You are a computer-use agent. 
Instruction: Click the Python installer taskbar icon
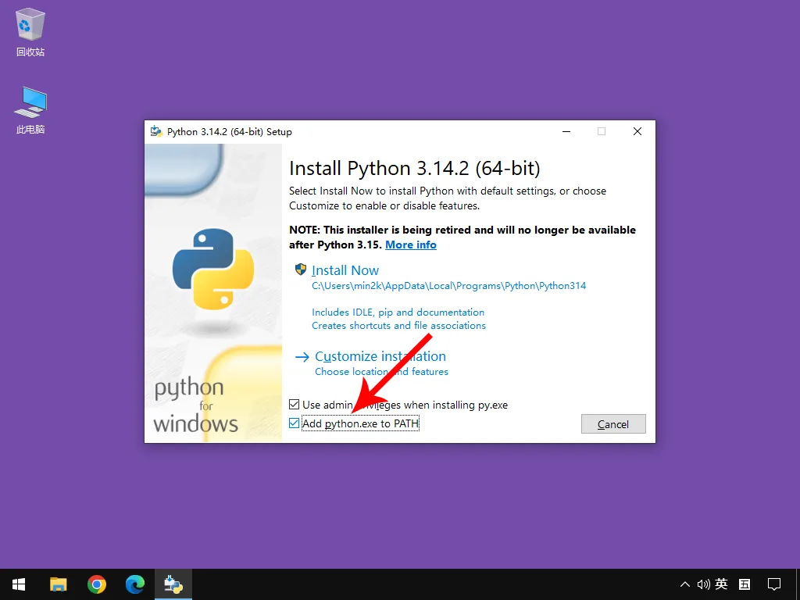173,584
